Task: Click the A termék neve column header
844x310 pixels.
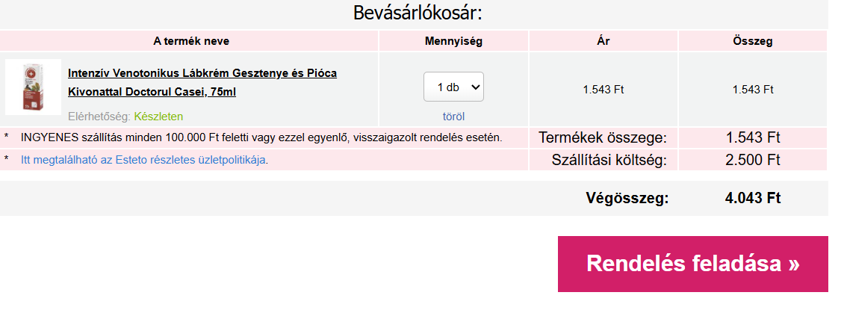Action: (188, 41)
